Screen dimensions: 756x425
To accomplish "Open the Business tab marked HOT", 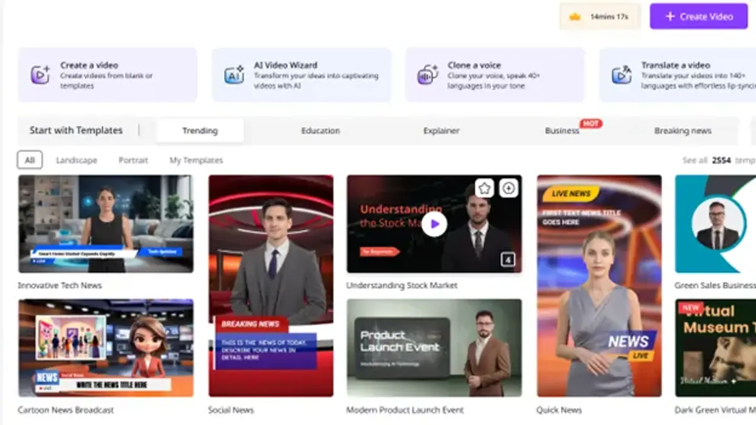I will 562,131.
